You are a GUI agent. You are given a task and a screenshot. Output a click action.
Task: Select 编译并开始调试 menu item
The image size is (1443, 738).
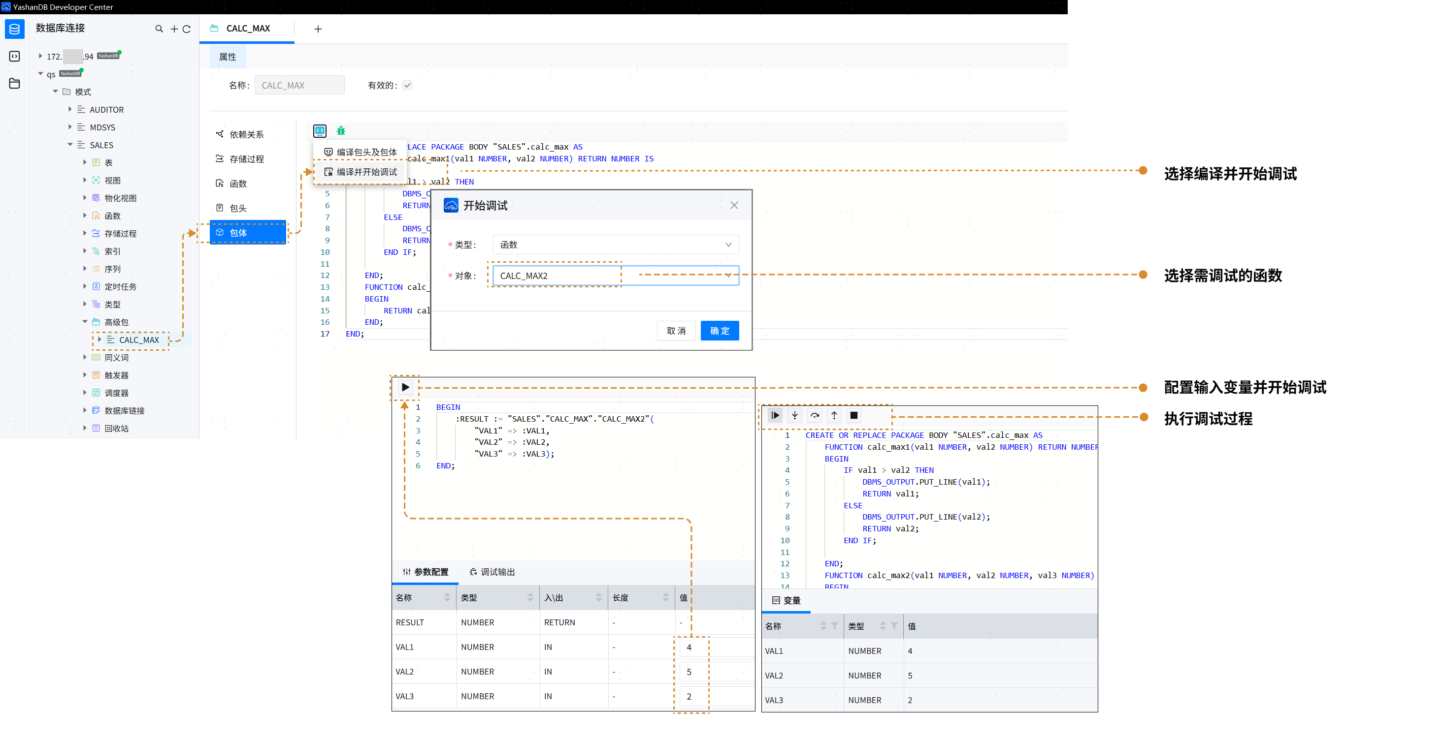(x=366, y=172)
